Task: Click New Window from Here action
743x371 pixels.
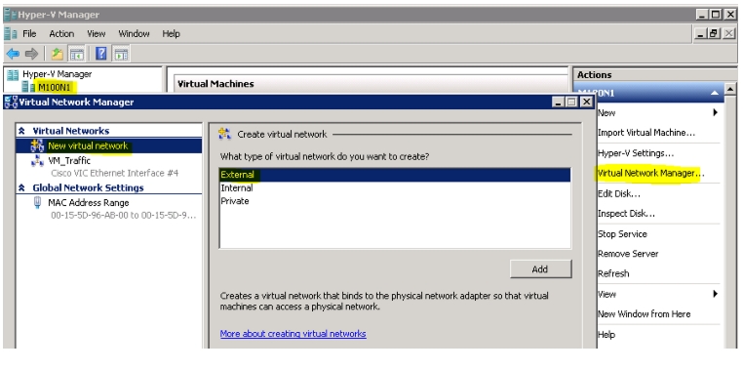Action: (x=644, y=314)
